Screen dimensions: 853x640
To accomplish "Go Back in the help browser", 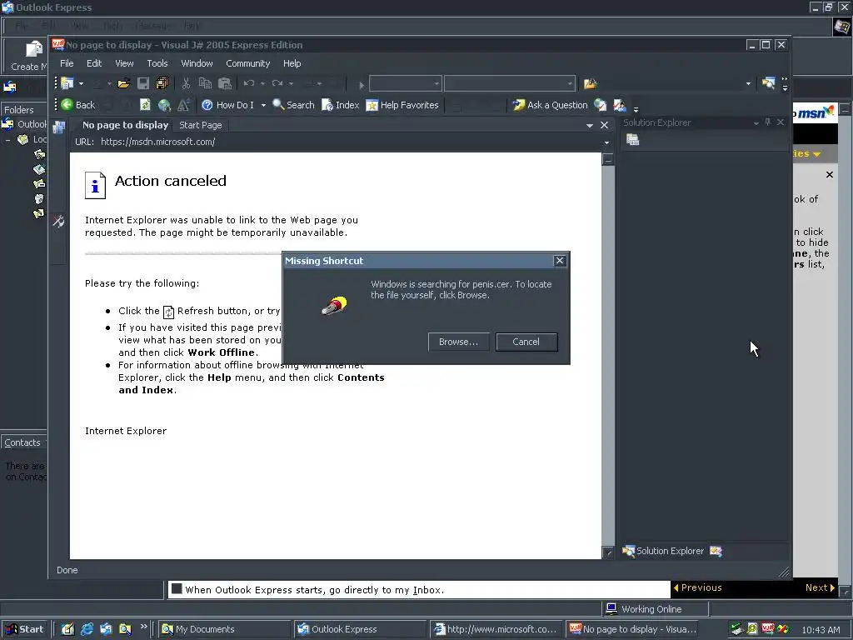I will coord(77,105).
